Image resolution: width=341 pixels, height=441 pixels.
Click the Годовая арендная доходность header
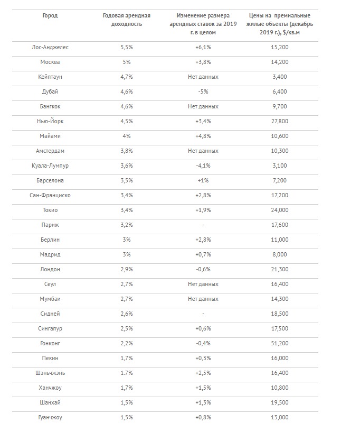tap(126, 20)
